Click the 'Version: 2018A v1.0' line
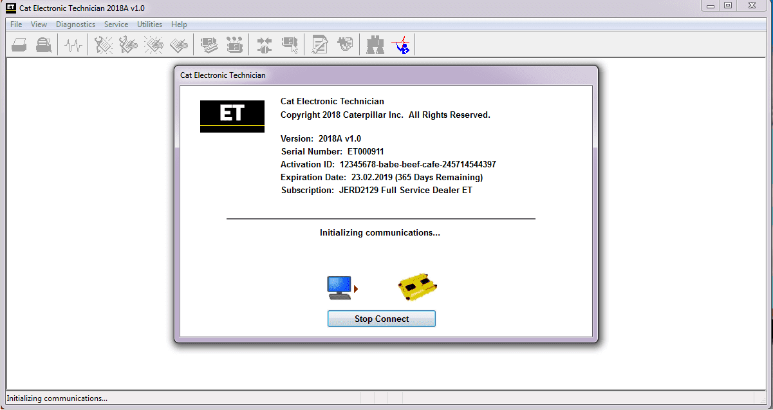Viewport: 773px width, 410px height. coord(321,138)
